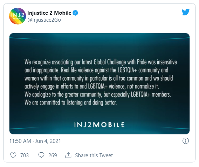Screen dimensions: 199x167
Task: Click the blue verified badge
Action: (x=75, y=13)
